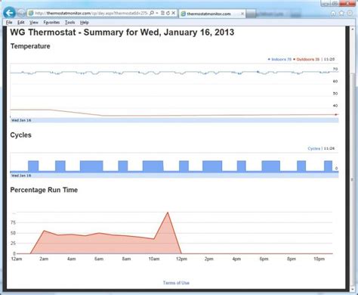Viewport: 358px width, 295px height.
Task: Click the Outdoors legend entry on Temperature chart
Action: (x=307, y=59)
